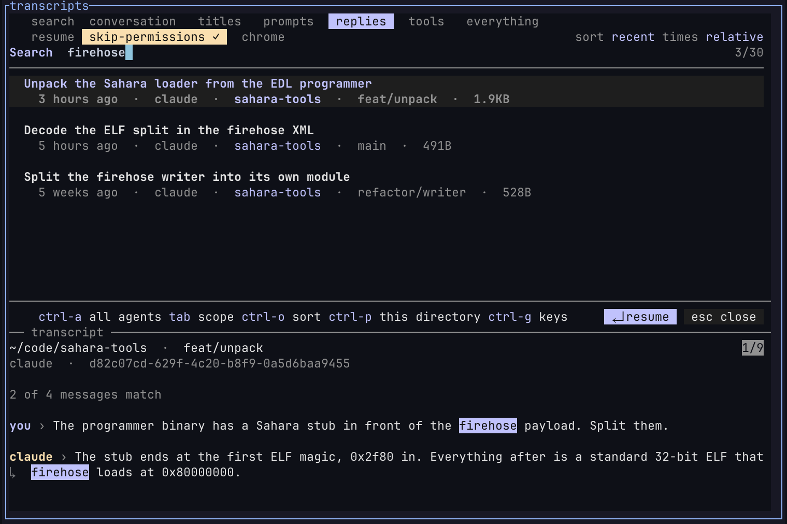
Task: Open 'Split the firehose writer' transcript result
Action: click(x=387, y=185)
